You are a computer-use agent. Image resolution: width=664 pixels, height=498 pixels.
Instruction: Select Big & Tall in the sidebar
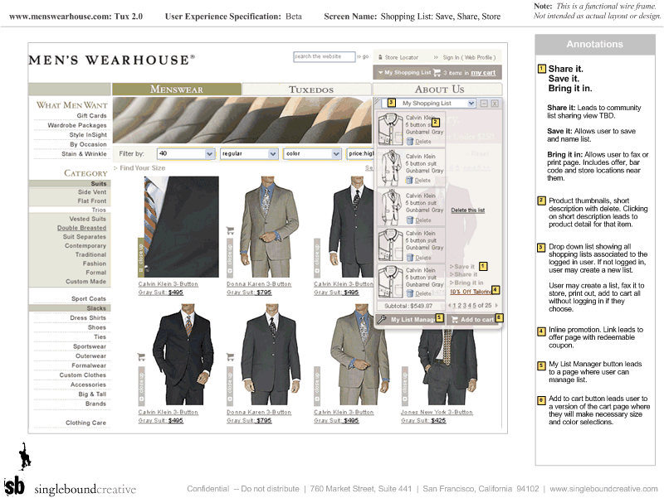point(92,394)
